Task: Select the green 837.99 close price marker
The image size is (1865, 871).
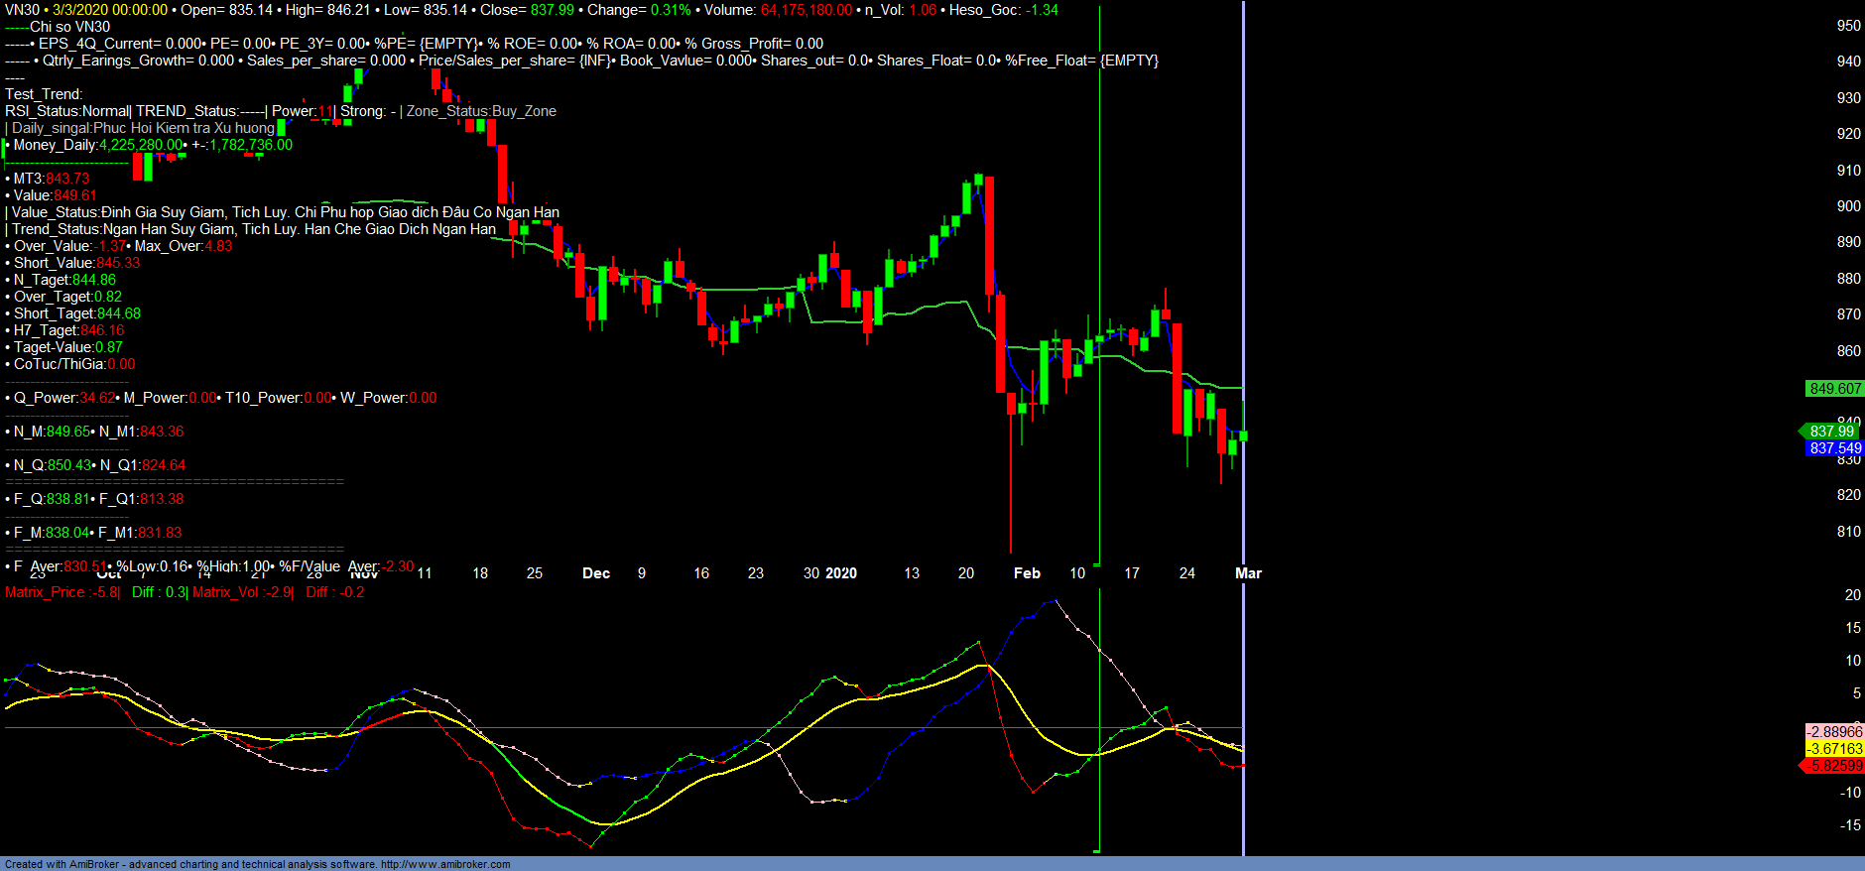Action: [1830, 431]
